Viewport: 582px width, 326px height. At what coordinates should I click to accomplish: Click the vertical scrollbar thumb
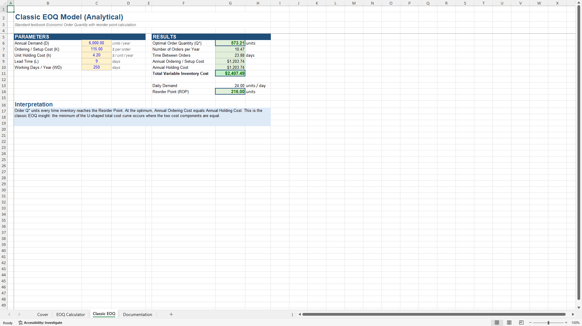[579, 153]
